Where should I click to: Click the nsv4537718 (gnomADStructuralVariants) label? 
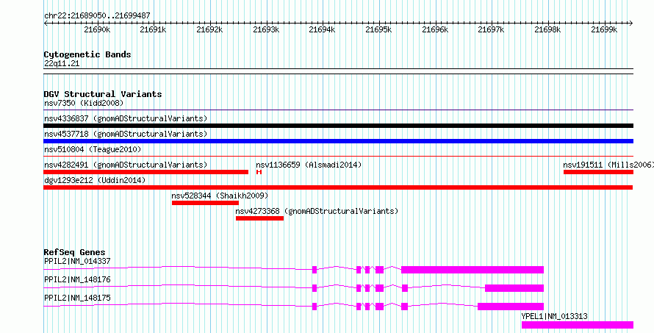(126, 134)
